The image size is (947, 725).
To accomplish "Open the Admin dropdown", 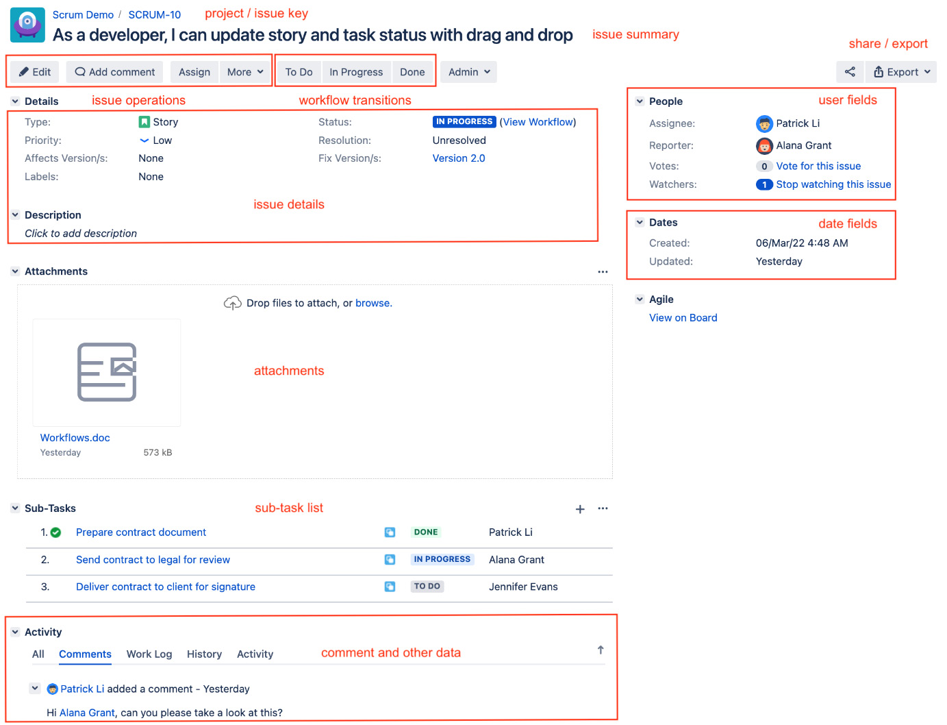I will (468, 71).
